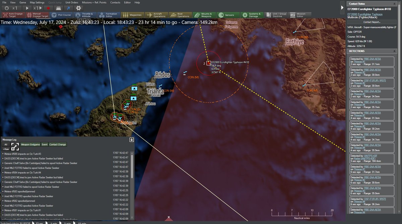This screenshot has height=224, width=402.
Task: Open Mounts & Weapons
Action: pos(204,15)
